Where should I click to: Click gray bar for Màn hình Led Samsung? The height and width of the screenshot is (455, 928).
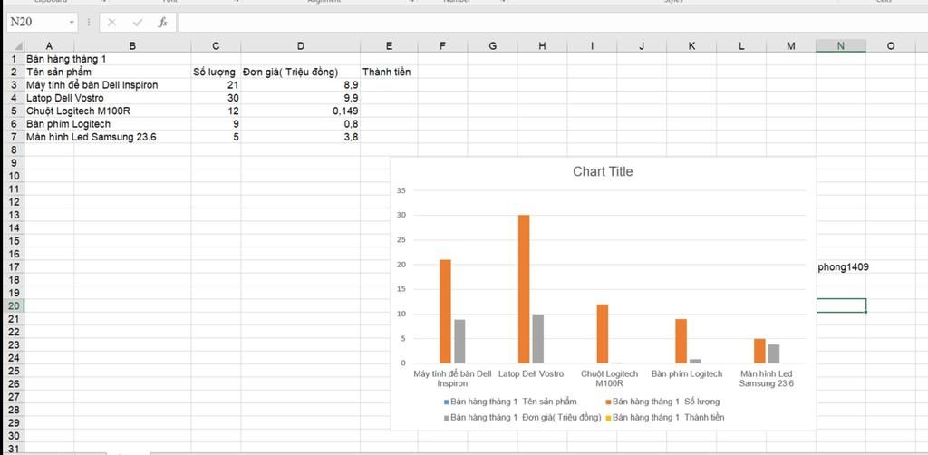[774, 353]
